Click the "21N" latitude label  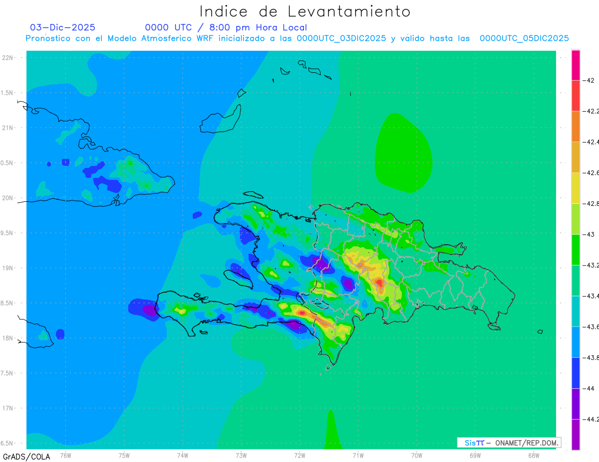(7, 128)
